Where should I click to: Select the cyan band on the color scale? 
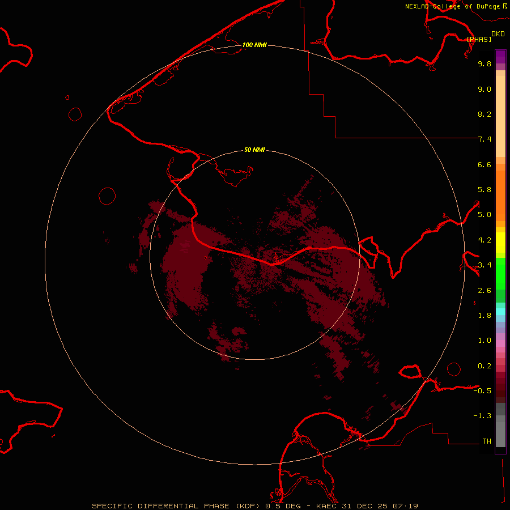point(500,311)
